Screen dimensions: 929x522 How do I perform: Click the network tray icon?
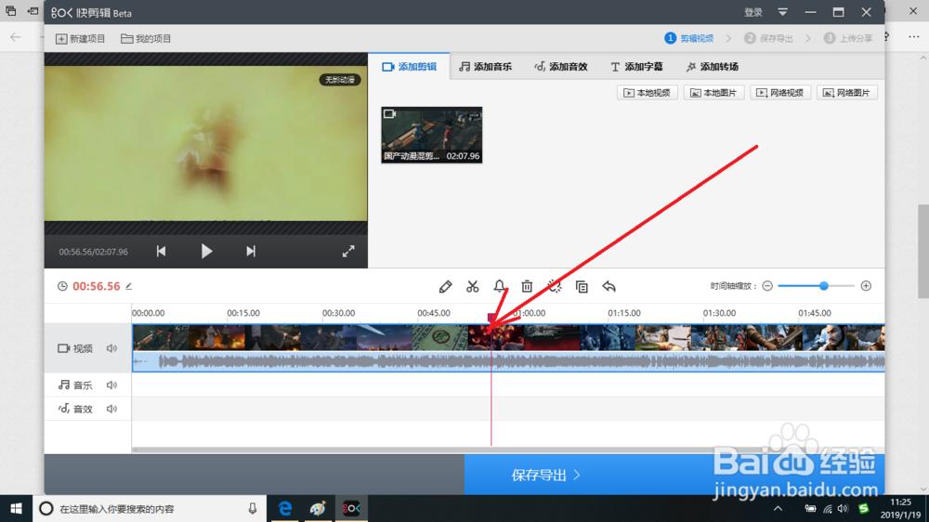tap(828, 508)
